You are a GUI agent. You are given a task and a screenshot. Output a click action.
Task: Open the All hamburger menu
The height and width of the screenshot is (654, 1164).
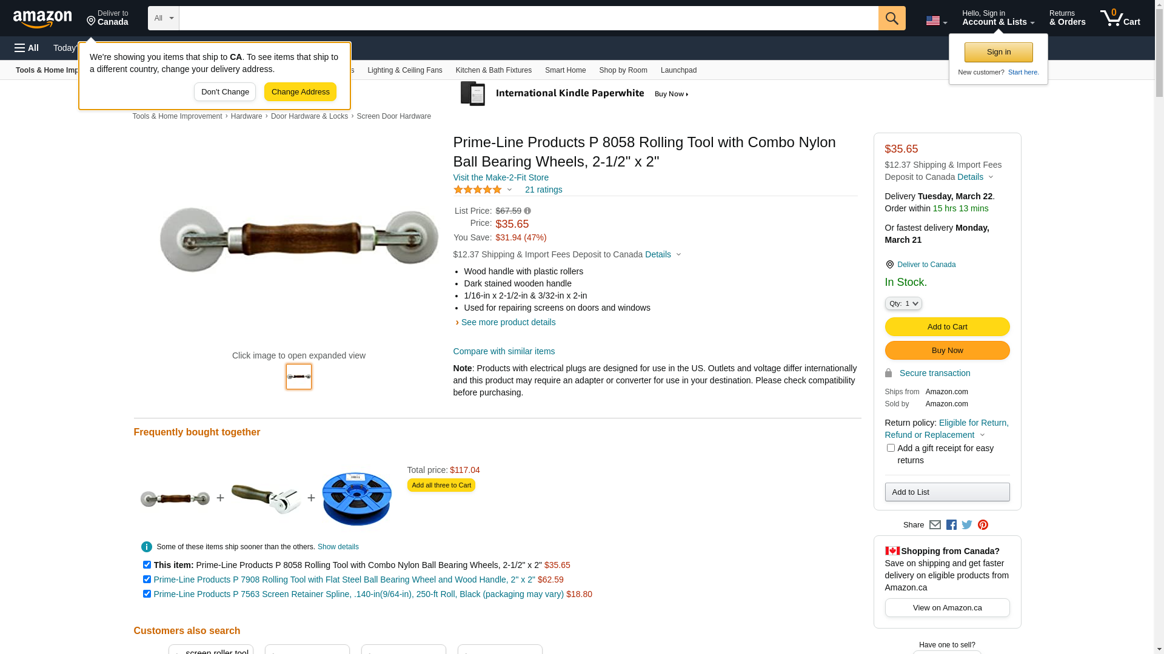tap(27, 48)
